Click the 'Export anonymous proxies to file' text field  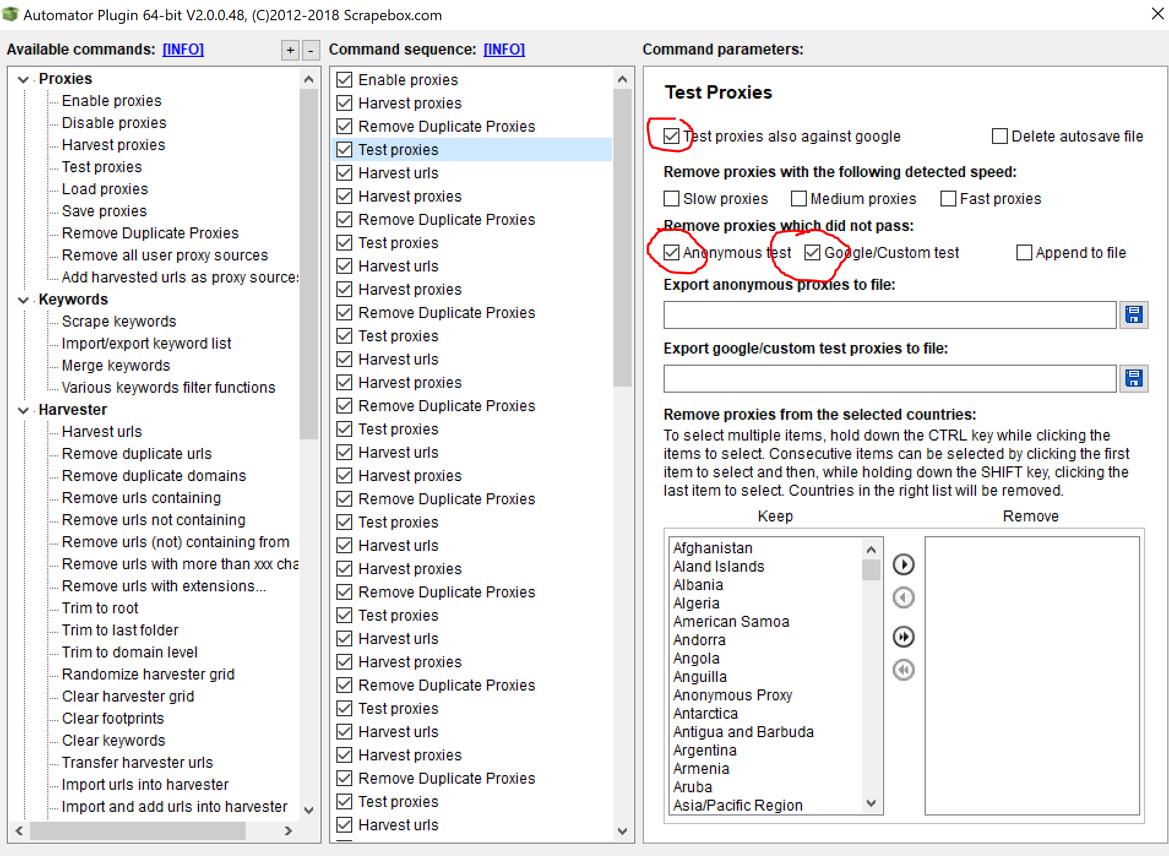coord(890,315)
